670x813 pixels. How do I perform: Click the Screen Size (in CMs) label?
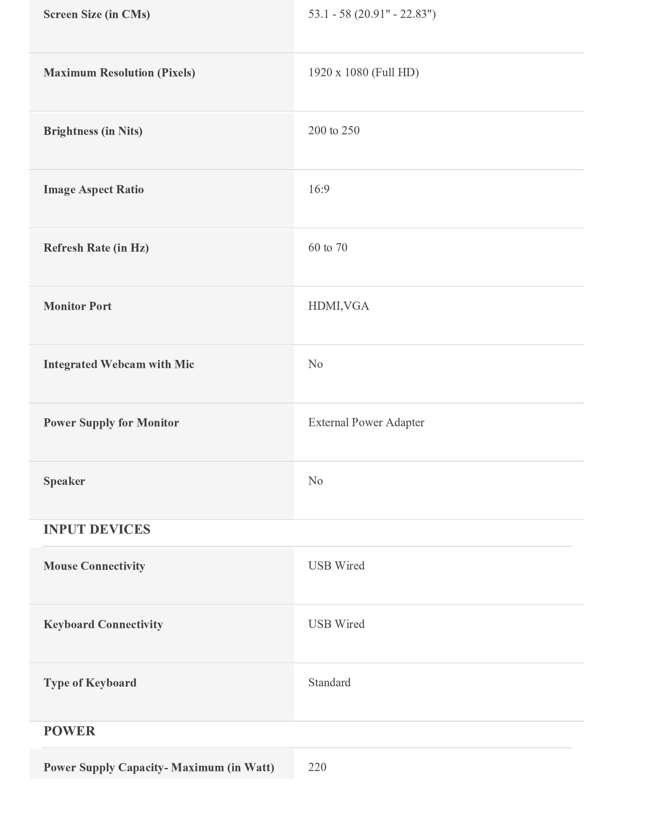pos(97,14)
